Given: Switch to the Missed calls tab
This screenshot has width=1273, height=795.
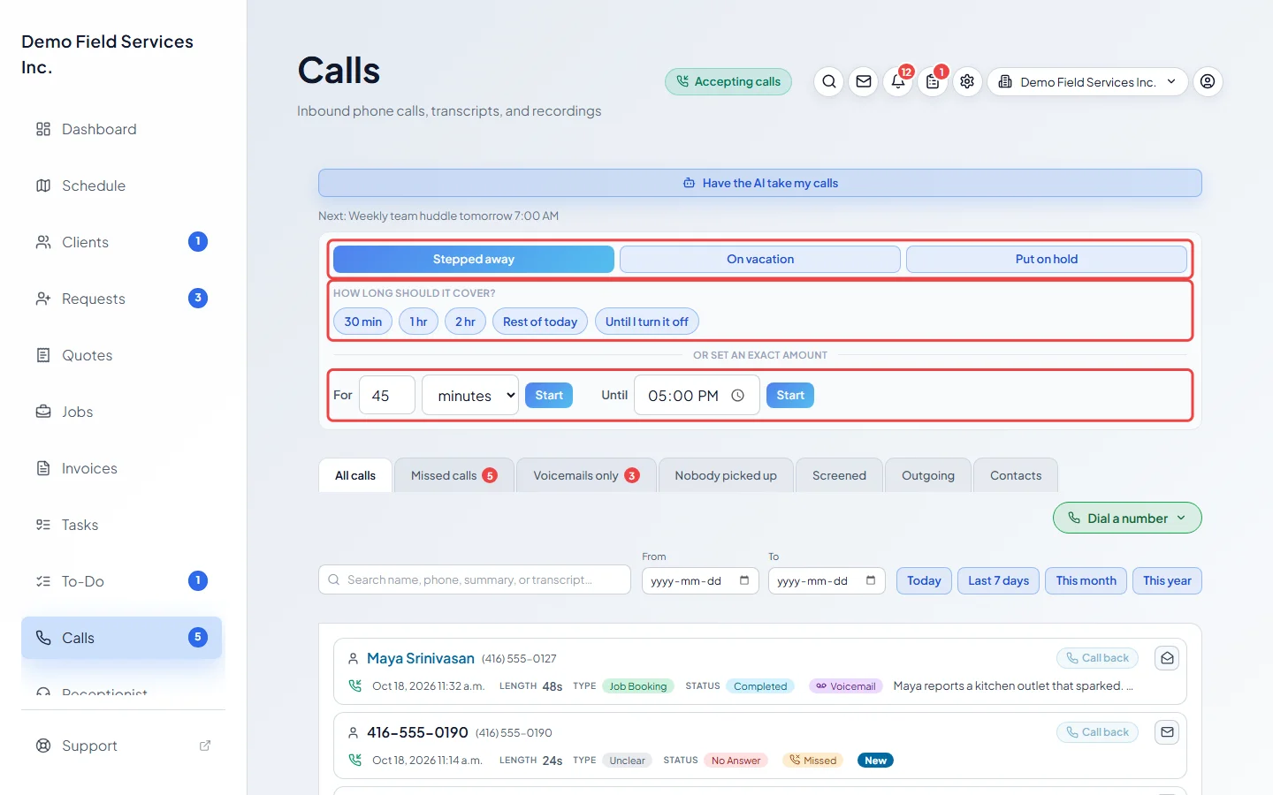Looking at the screenshot, I should (x=454, y=475).
